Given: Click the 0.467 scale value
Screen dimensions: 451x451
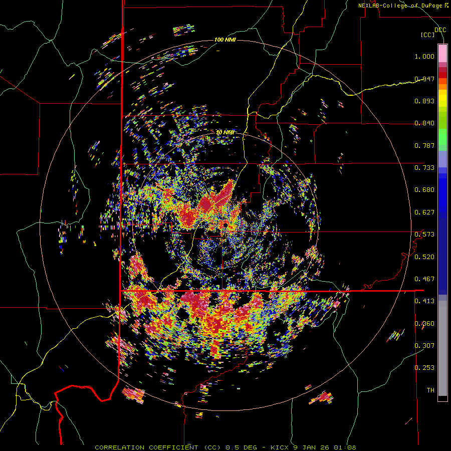Looking at the screenshot, I should point(424,279).
